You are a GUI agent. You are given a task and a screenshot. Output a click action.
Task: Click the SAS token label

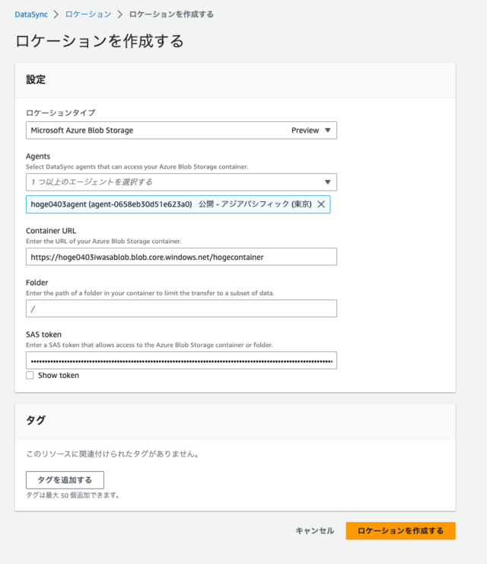click(43, 335)
